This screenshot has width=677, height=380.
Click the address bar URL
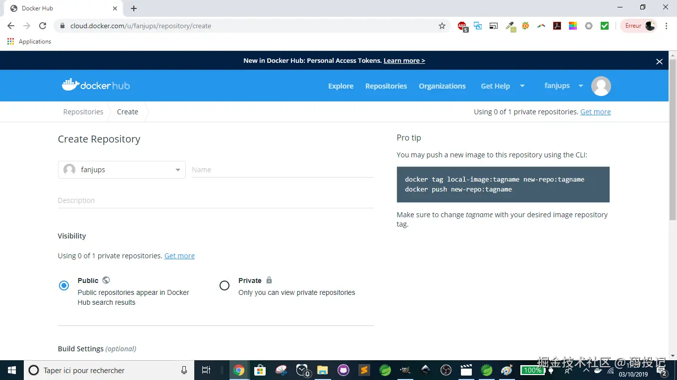pos(141,26)
